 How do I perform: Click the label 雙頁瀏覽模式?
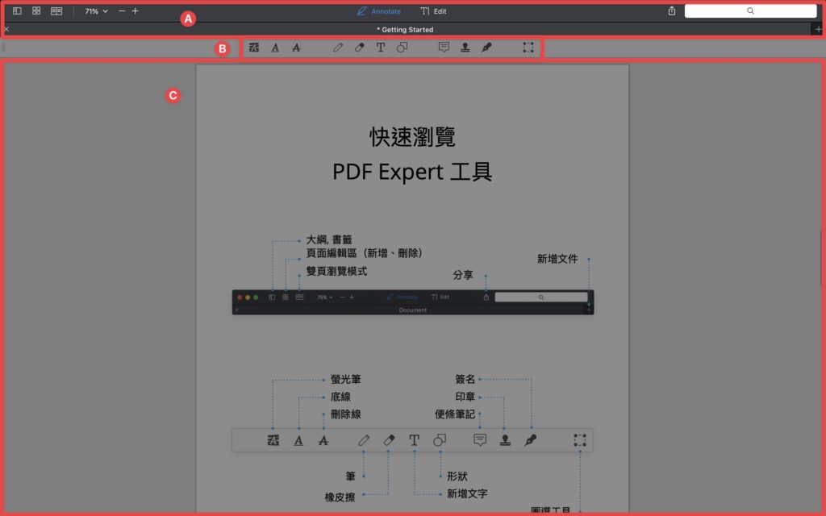336,271
